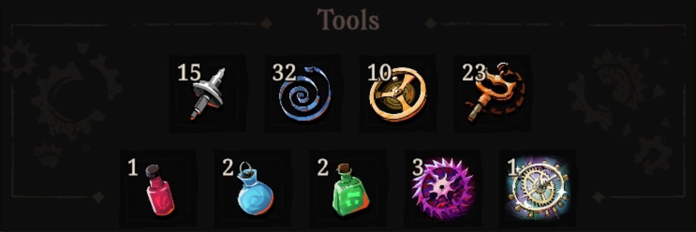The image size is (696, 232).
Task: Click the Tools panel heading
Action: pyautogui.click(x=348, y=20)
